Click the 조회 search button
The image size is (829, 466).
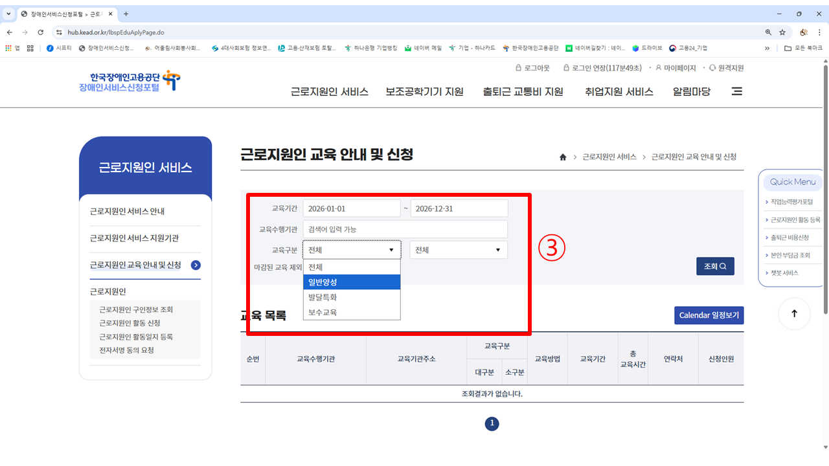pyautogui.click(x=715, y=266)
